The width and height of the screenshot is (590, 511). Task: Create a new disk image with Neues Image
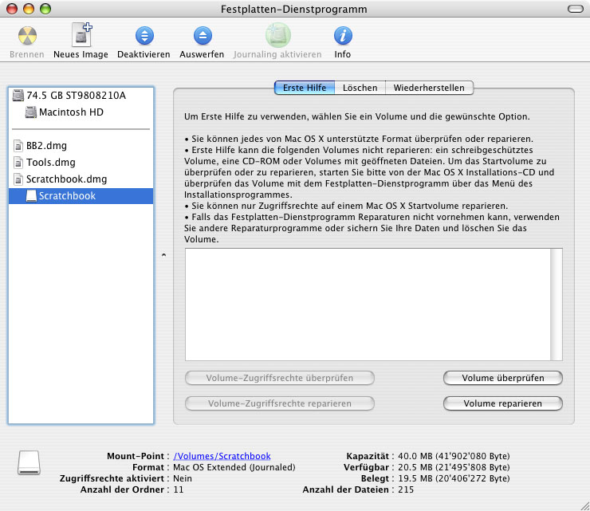coord(81,34)
